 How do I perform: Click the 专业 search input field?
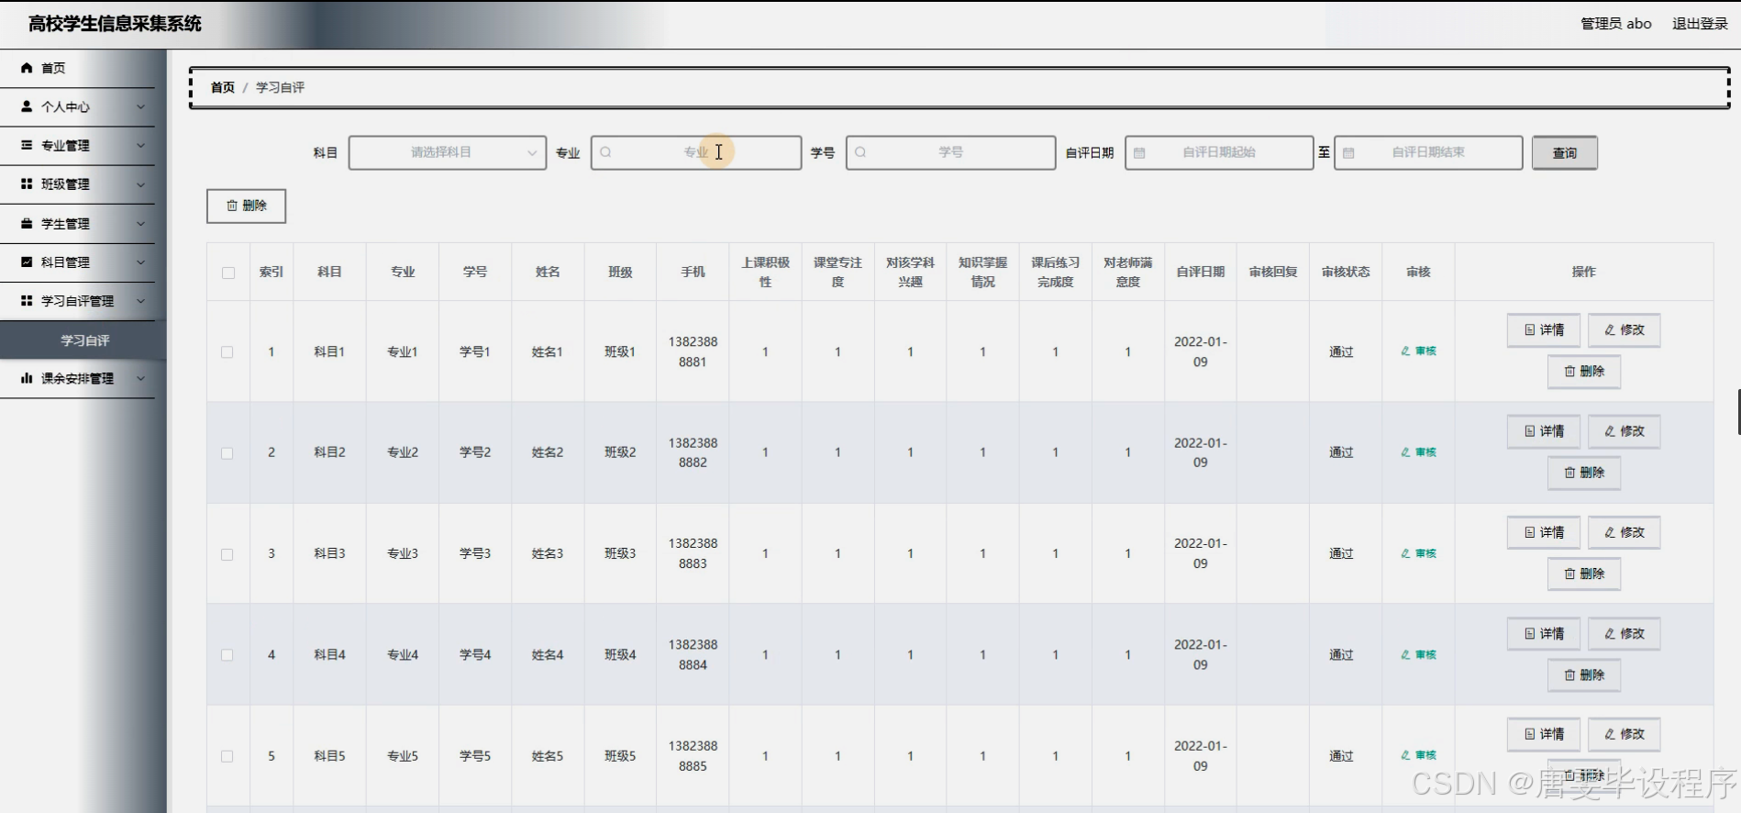tap(696, 152)
